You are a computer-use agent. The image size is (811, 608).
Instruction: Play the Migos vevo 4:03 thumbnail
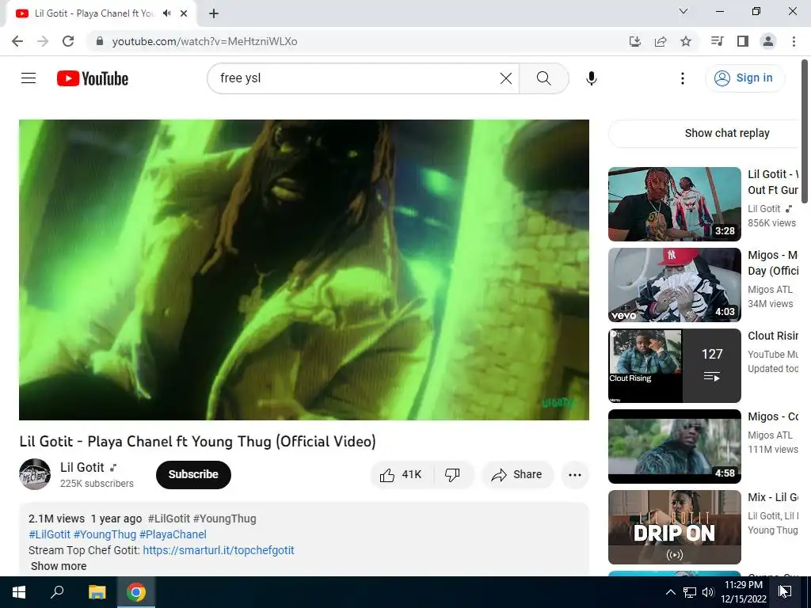tap(675, 285)
